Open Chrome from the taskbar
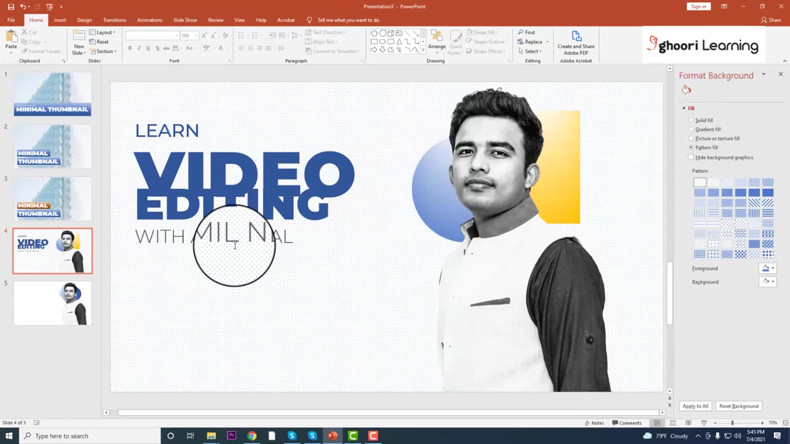This screenshot has width=790, height=444. pos(252,436)
